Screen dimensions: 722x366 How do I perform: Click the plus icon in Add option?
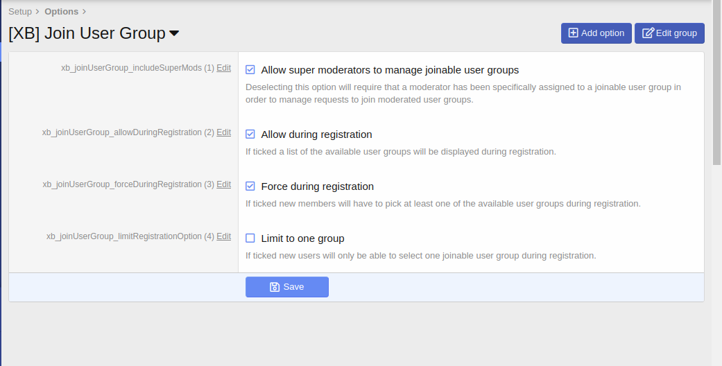tap(573, 33)
